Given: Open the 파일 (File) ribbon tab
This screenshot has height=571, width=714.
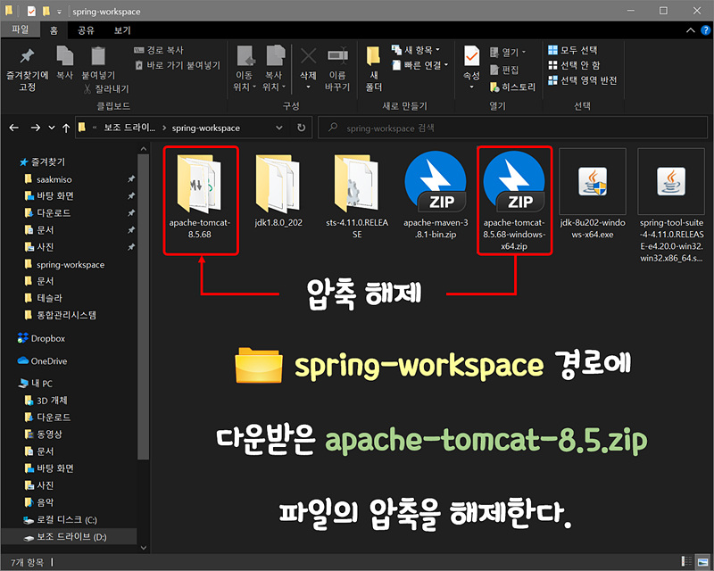Looking at the screenshot, I should [x=20, y=29].
